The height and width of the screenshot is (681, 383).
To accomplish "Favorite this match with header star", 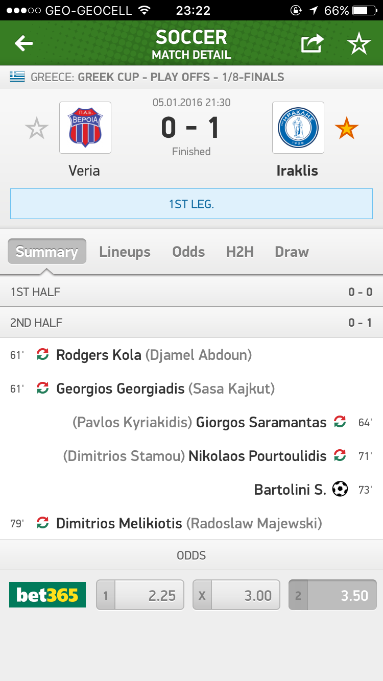I will 358,44.
